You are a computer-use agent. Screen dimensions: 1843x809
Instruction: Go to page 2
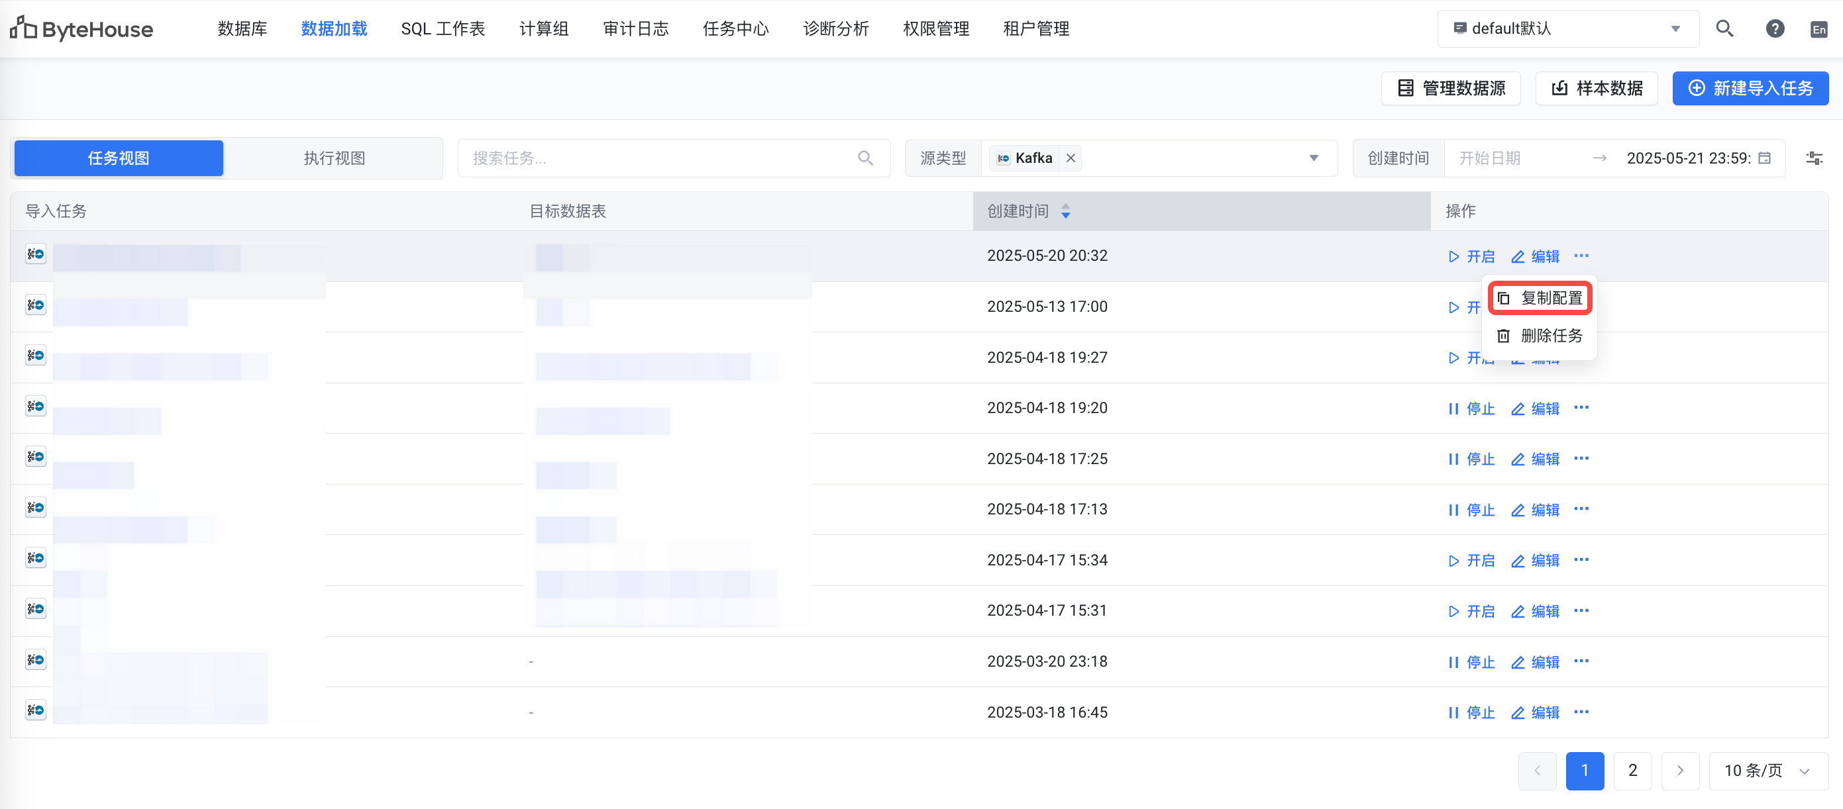click(1632, 771)
